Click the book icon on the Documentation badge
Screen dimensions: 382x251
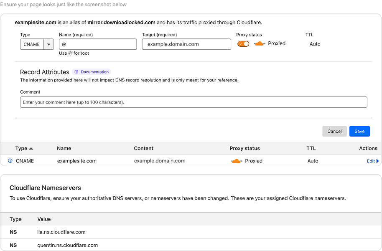coord(76,72)
